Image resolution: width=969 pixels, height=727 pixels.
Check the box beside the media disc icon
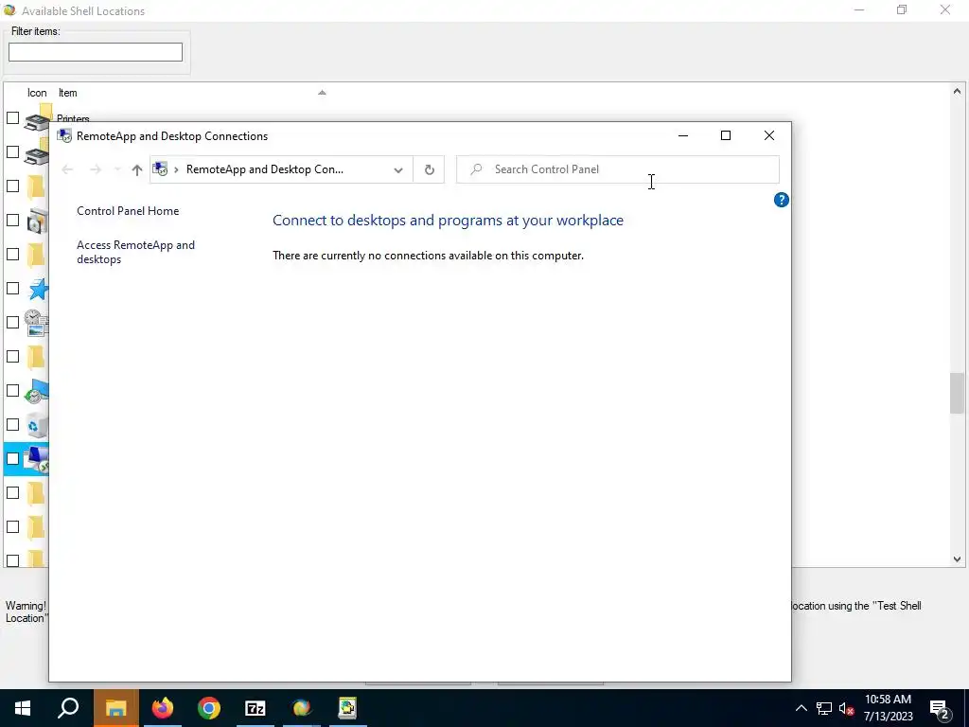tap(12, 220)
